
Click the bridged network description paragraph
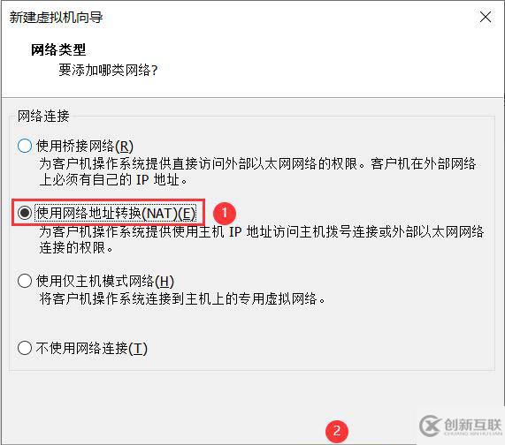(257, 171)
